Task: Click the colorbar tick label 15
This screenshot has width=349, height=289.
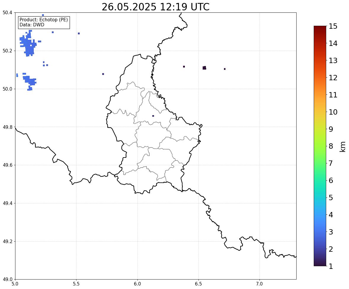Action: tap(333, 26)
